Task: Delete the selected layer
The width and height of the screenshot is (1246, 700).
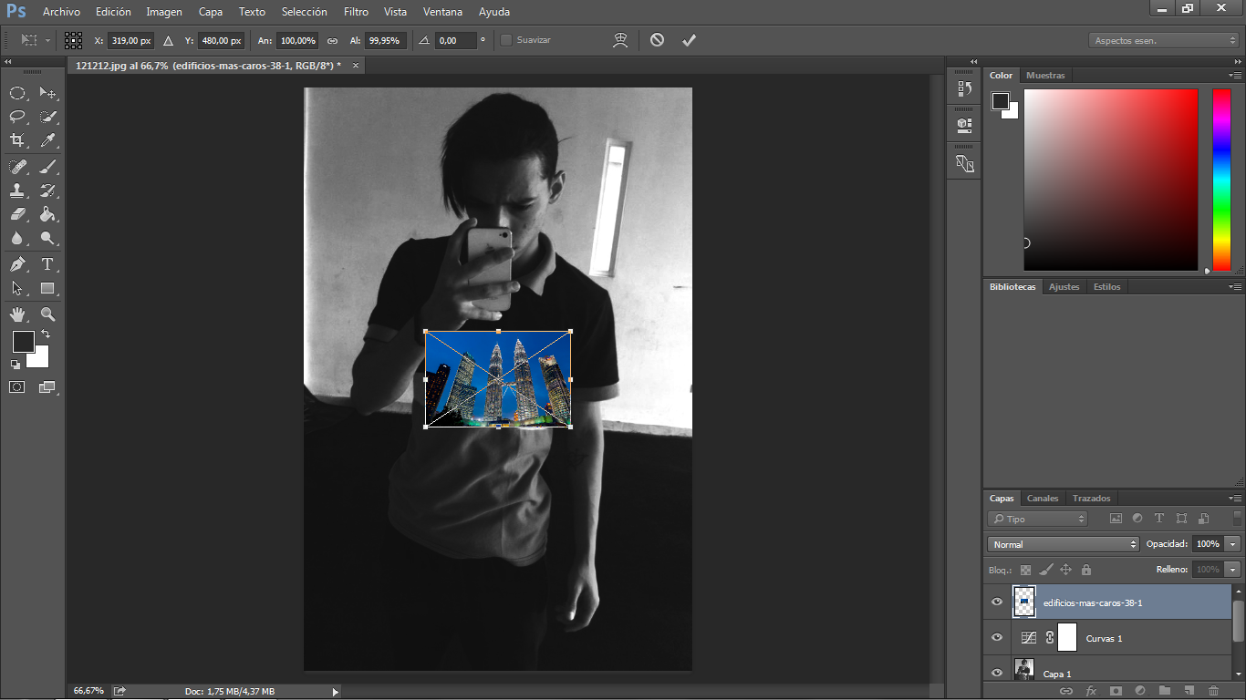Action: point(1213,691)
